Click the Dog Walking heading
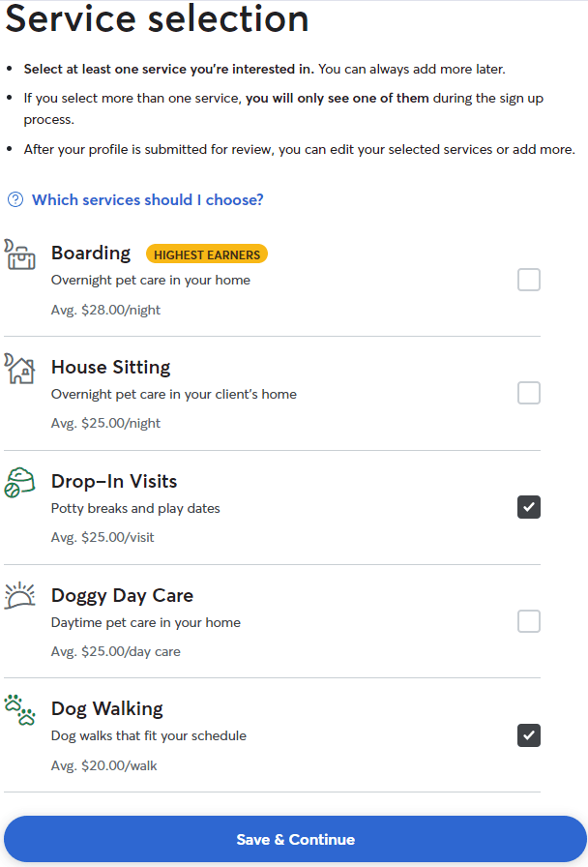588x867 pixels. (106, 709)
